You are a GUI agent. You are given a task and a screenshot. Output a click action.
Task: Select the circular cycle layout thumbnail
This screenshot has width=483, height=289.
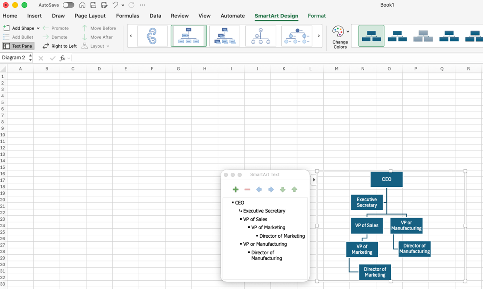pos(152,36)
